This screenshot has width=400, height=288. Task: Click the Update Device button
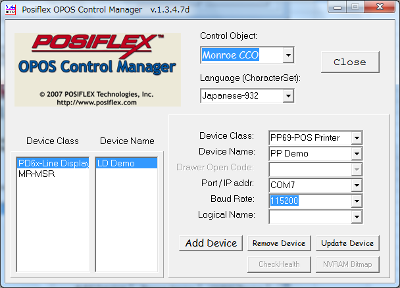[x=347, y=243]
